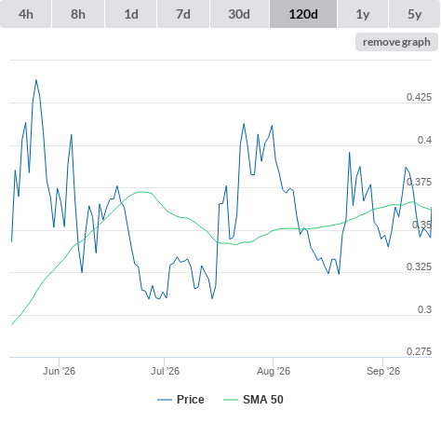Click the Aug '26 axis label
441x424 pixels.
point(274,371)
